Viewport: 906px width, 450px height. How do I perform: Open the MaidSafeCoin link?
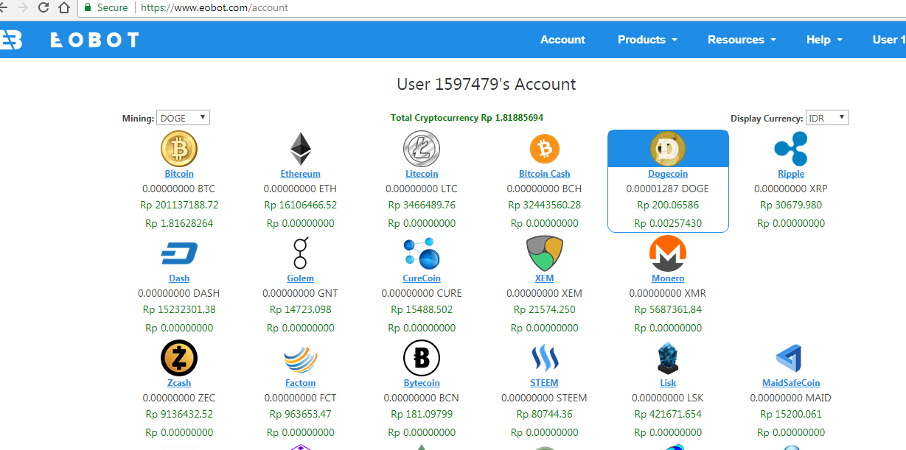[791, 383]
